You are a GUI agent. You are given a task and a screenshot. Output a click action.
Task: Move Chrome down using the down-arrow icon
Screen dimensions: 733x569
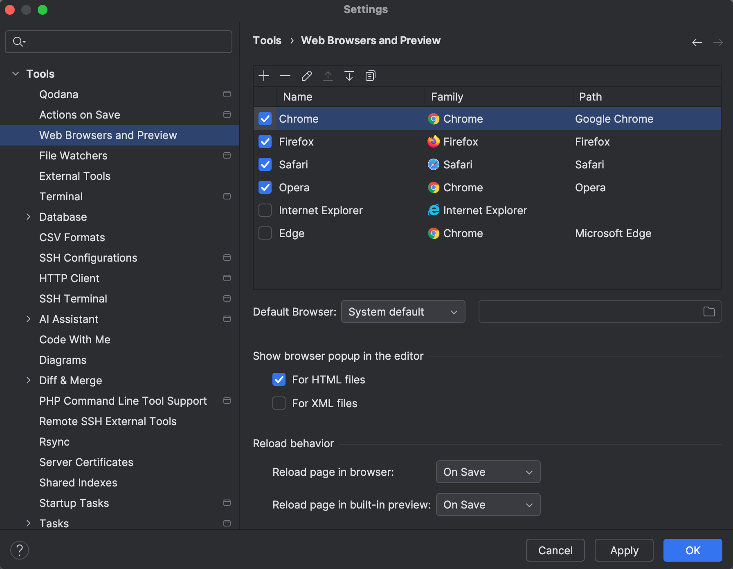349,76
